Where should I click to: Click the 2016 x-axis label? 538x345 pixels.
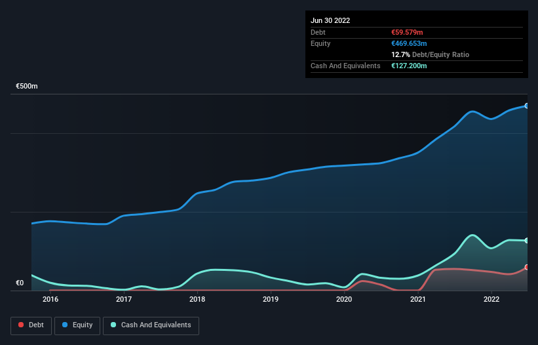click(50, 299)
